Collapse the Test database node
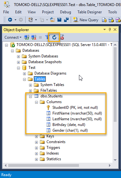The image size is (121, 178). (x=18, y=68)
